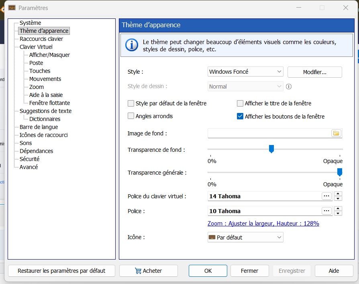This screenshot has height=284, width=359.
Task: Open the Suggestions de texte tree section
Action: (45, 111)
